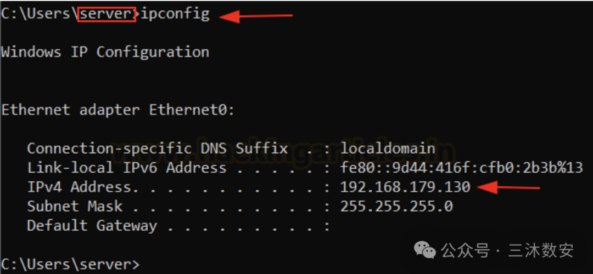Screen dimensions: 593x274
Task: Click the Link-local IPv6 address value
Action: pyautogui.click(x=462, y=168)
